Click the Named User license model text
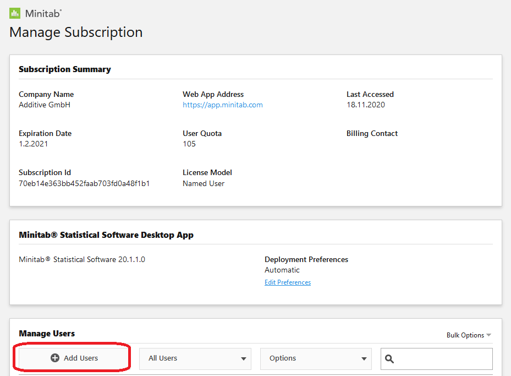The image size is (511, 376). click(x=204, y=184)
